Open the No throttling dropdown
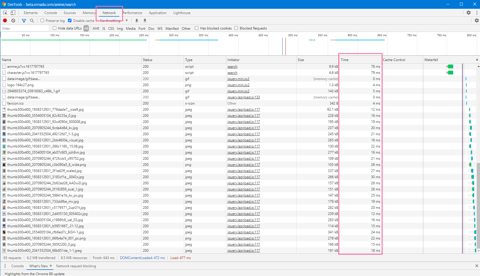Screen dimensions: 480x276 pyautogui.click(x=114, y=20)
